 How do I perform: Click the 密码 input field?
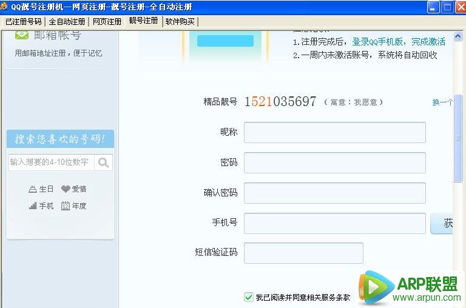(335, 162)
